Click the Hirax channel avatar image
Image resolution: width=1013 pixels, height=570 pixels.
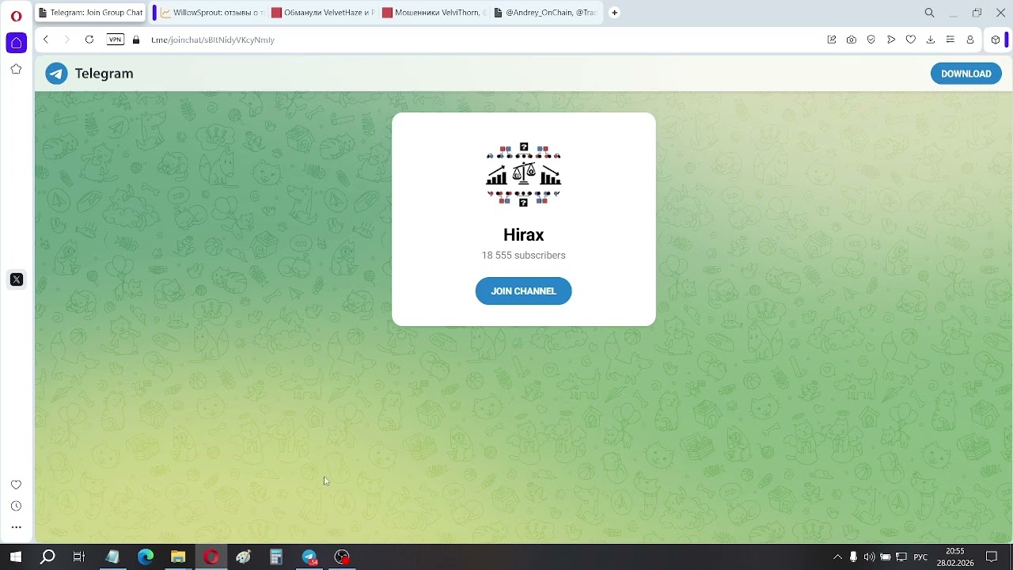click(x=524, y=175)
